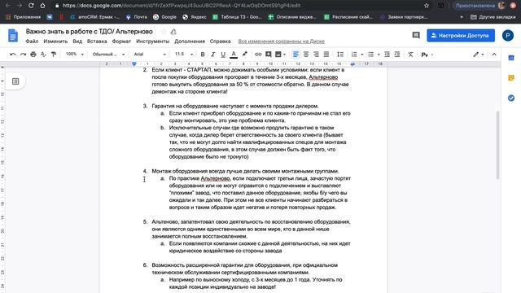Open the font size 11.5 dropdown

point(184,55)
